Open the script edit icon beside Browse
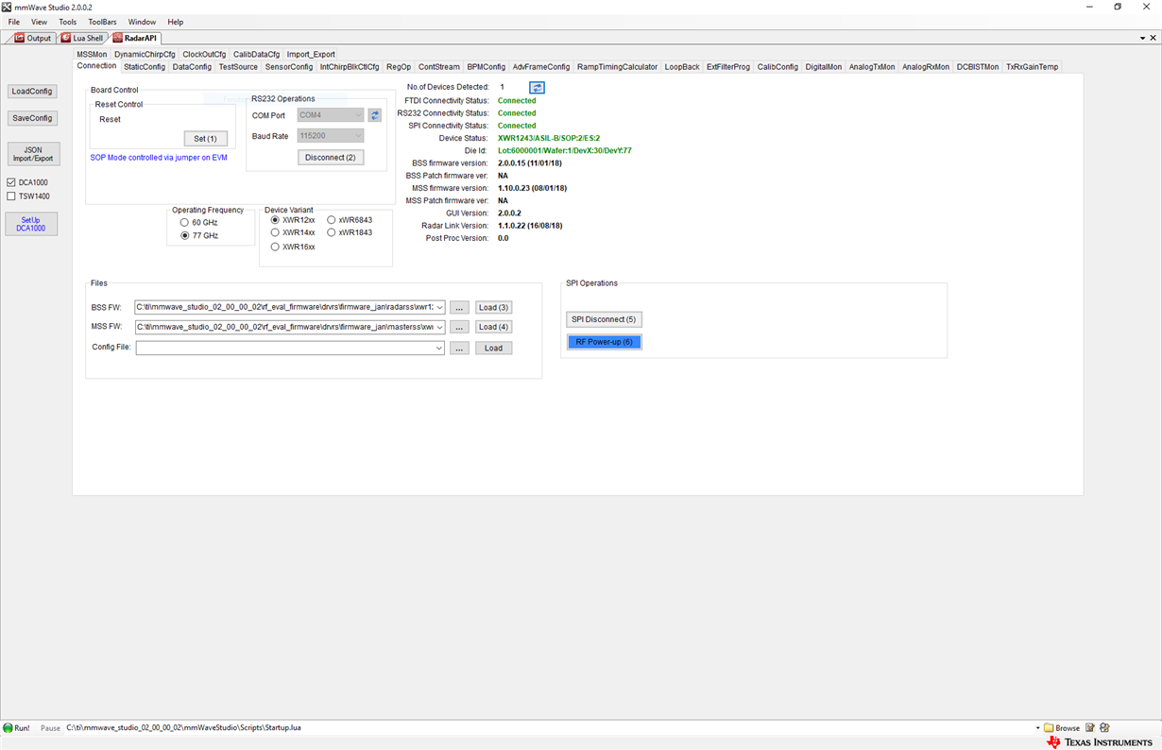Screen dimensions: 1162x750 click(1090, 728)
